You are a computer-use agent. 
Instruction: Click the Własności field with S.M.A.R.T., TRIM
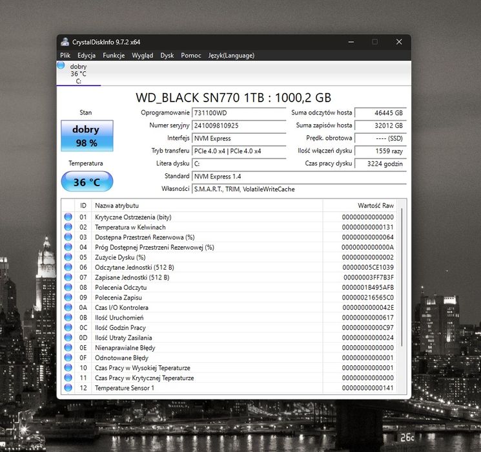pos(299,189)
